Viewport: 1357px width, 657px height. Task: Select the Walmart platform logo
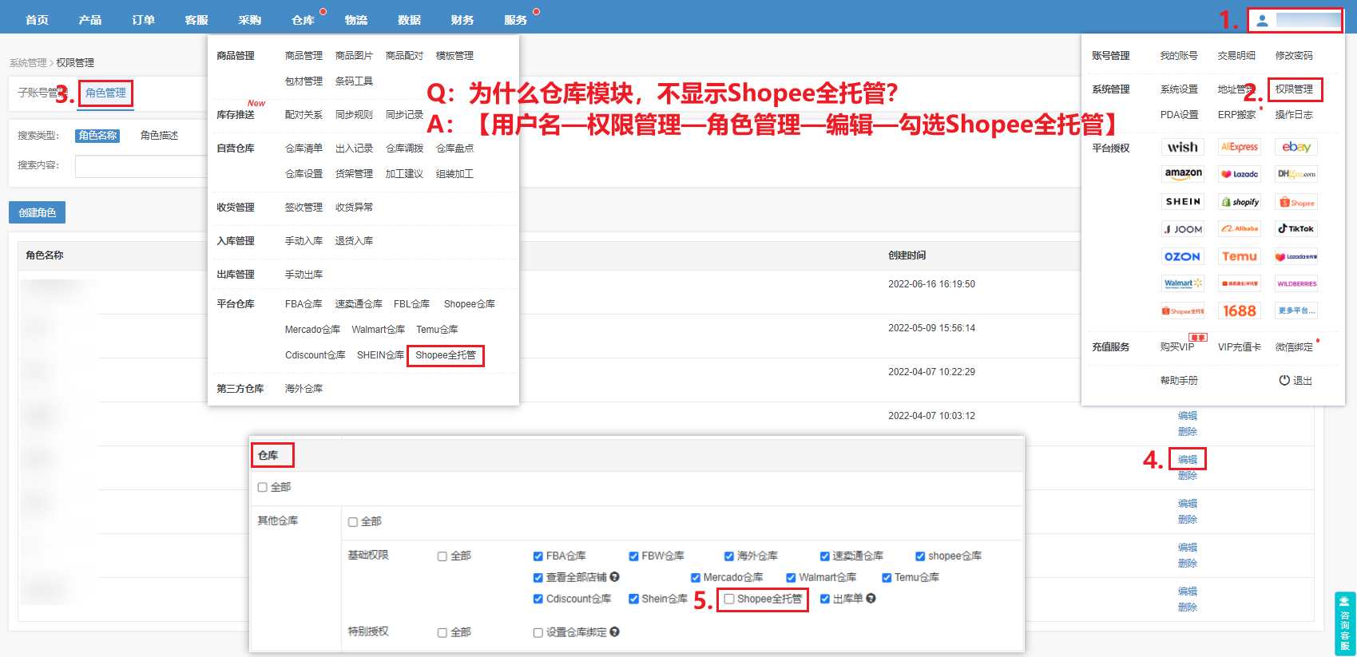point(1183,283)
